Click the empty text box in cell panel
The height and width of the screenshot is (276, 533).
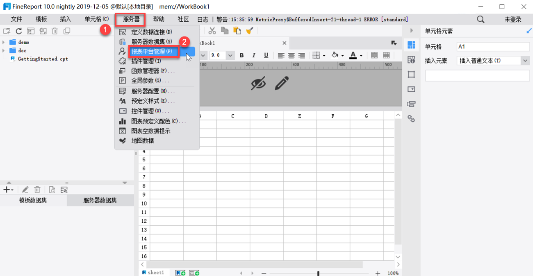pyautogui.click(x=477, y=75)
